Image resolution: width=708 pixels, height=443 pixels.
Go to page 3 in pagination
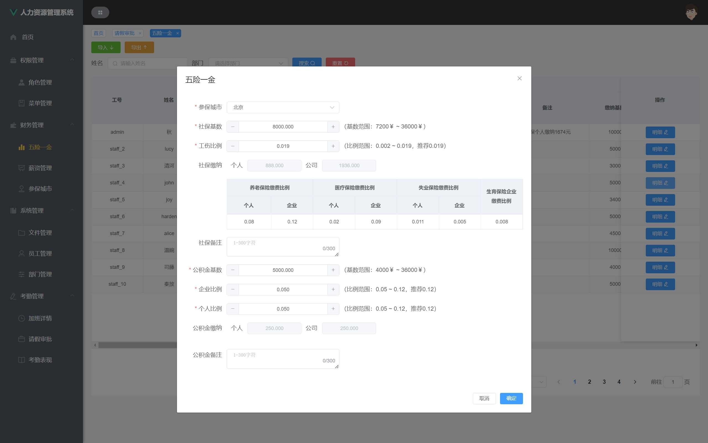tap(604, 382)
